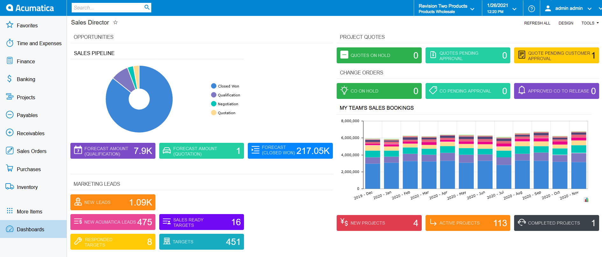Open the Purchases workspace

coord(33,169)
